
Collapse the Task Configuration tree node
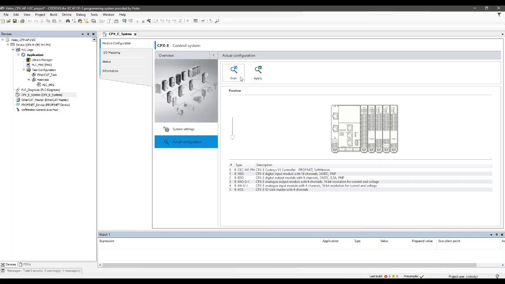pyautogui.click(x=23, y=70)
